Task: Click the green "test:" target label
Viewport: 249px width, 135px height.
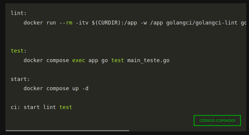Action: [17, 51]
